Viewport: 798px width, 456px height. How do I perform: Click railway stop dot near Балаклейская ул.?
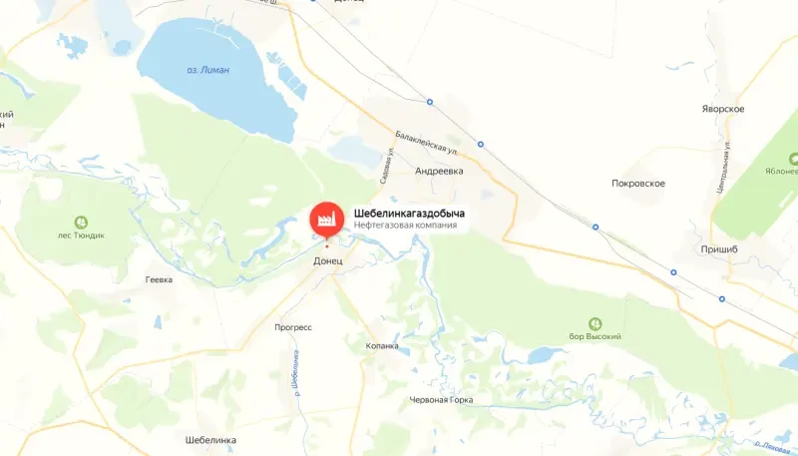(430, 102)
